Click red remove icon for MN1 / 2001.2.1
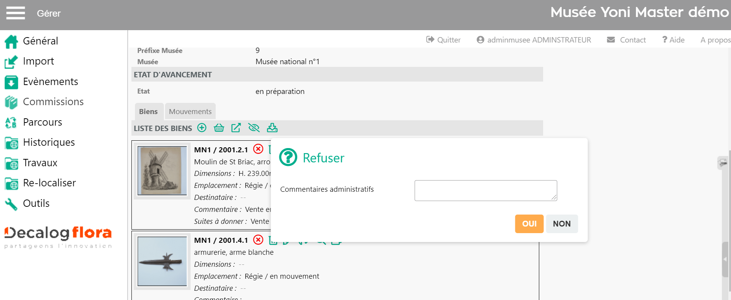Image resolution: width=731 pixels, height=300 pixels. click(x=258, y=149)
